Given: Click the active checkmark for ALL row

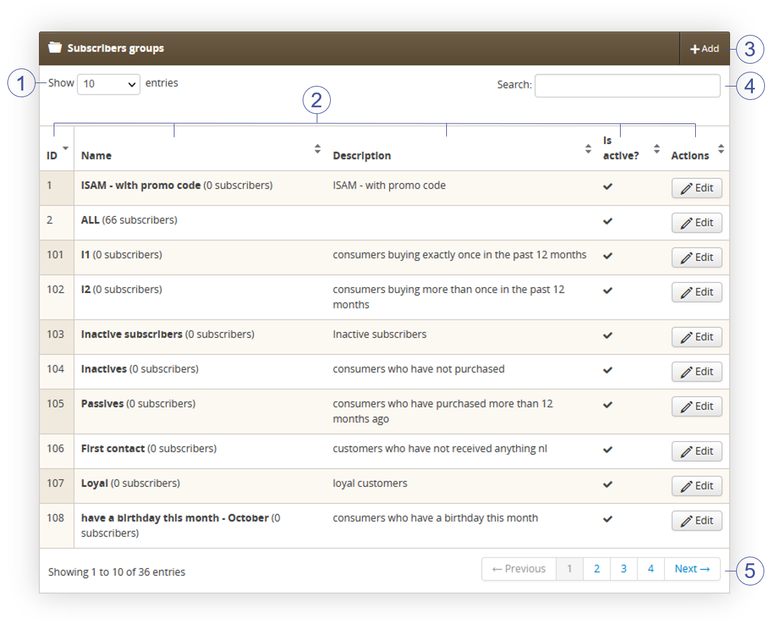Looking at the screenshot, I should pos(608,221).
